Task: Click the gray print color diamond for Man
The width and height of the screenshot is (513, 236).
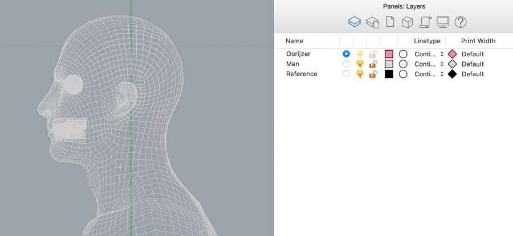Action: (x=452, y=64)
